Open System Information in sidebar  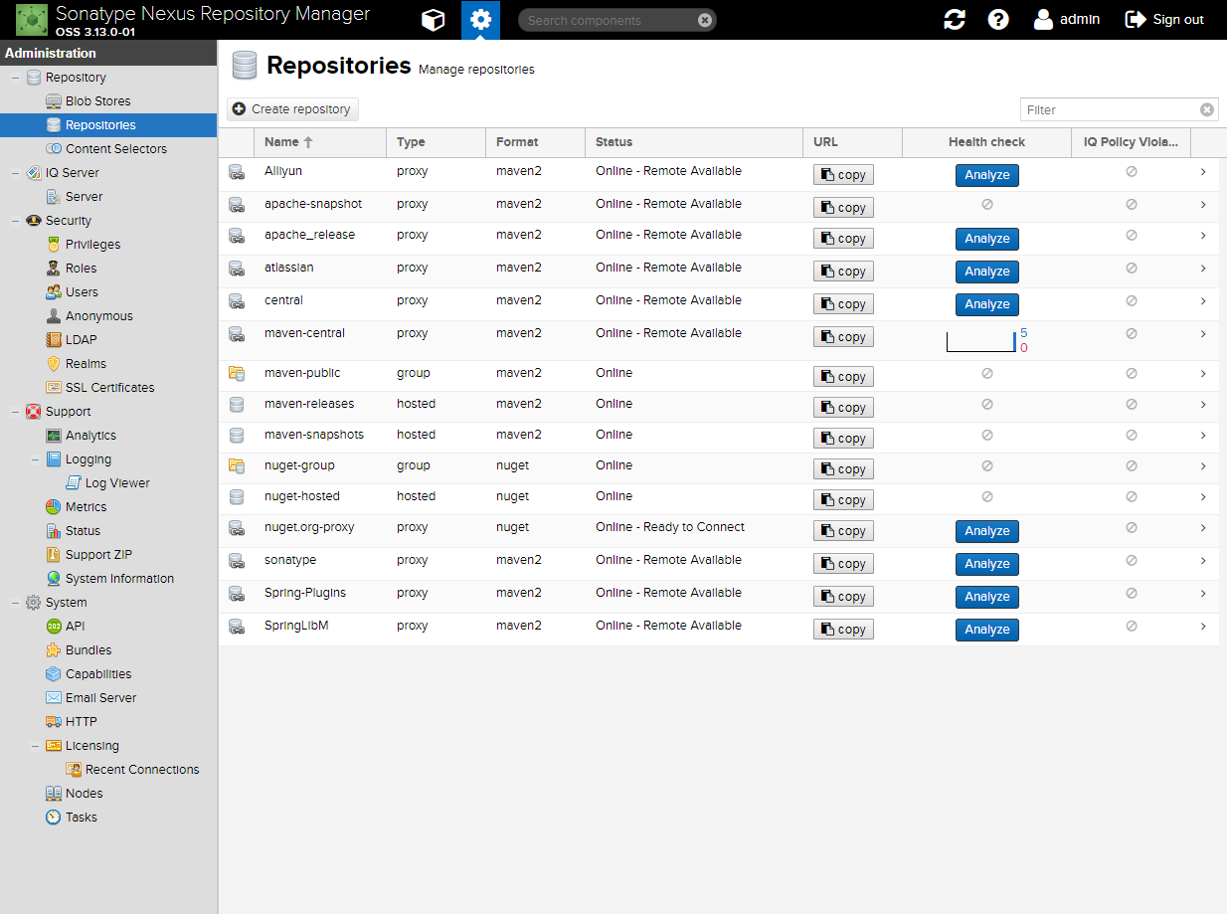119,579
